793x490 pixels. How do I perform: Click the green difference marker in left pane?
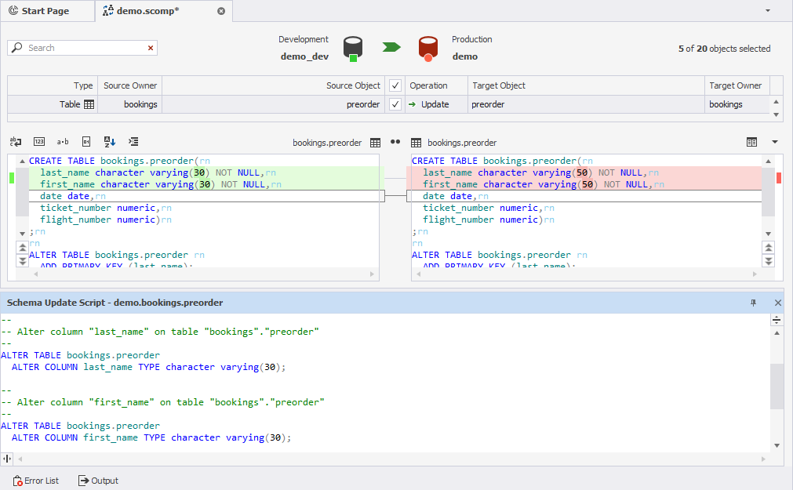[12, 177]
